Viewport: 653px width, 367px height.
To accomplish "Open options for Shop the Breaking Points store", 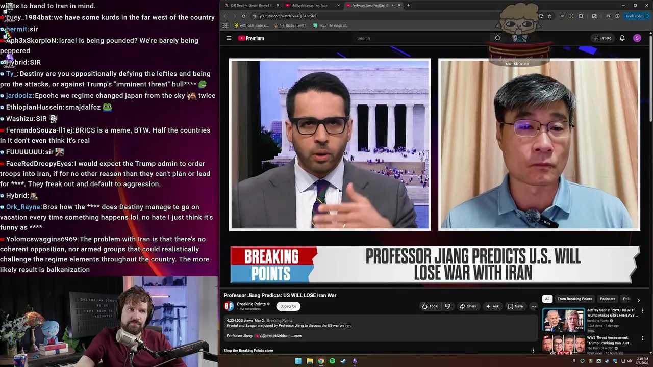I will click(533, 351).
